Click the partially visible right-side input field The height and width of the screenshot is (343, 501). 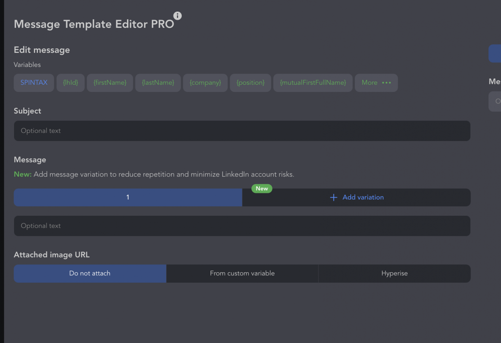pyautogui.click(x=495, y=101)
